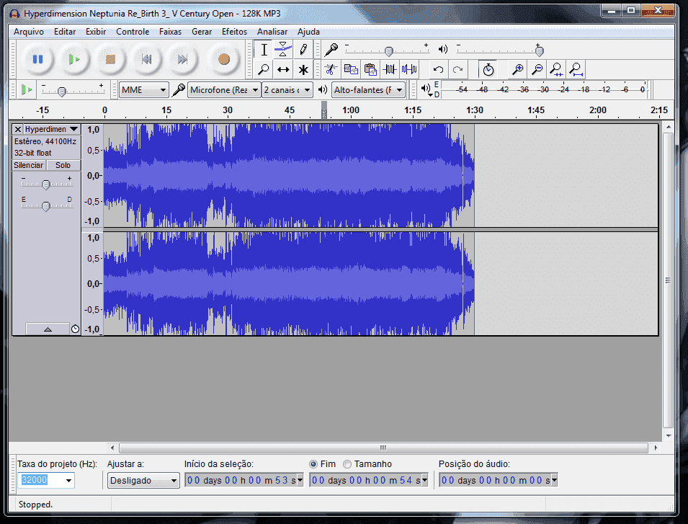Open Início da seleção time format dropdown

tap(300, 480)
